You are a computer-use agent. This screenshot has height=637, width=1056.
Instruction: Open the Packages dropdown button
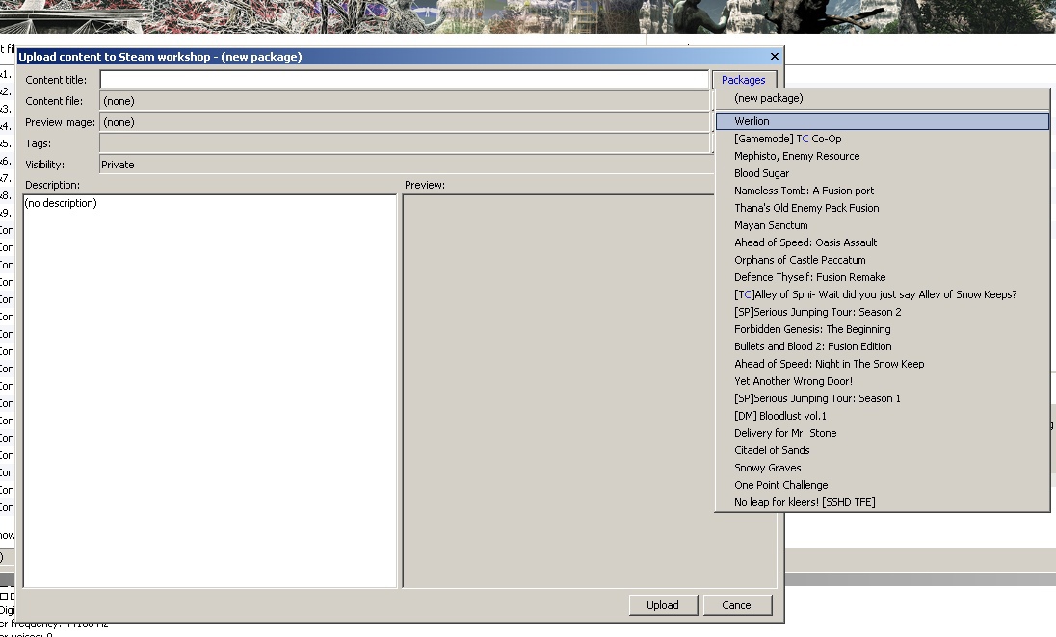(x=744, y=79)
